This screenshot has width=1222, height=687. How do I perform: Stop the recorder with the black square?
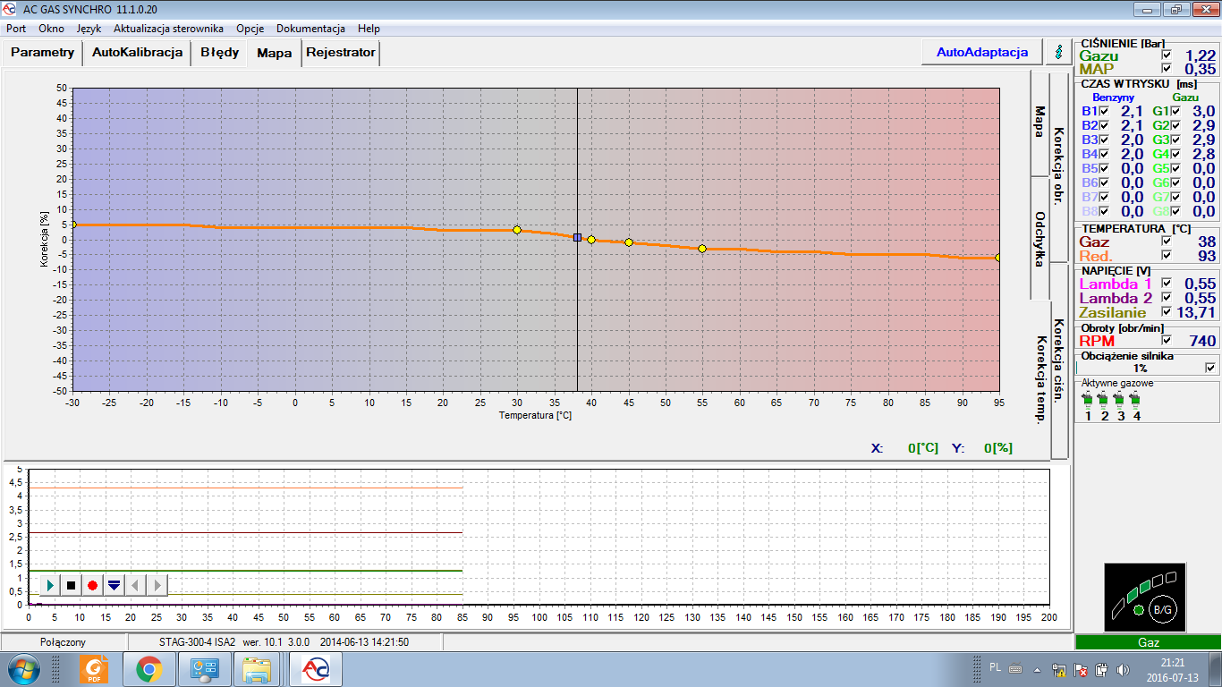(72, 585)
